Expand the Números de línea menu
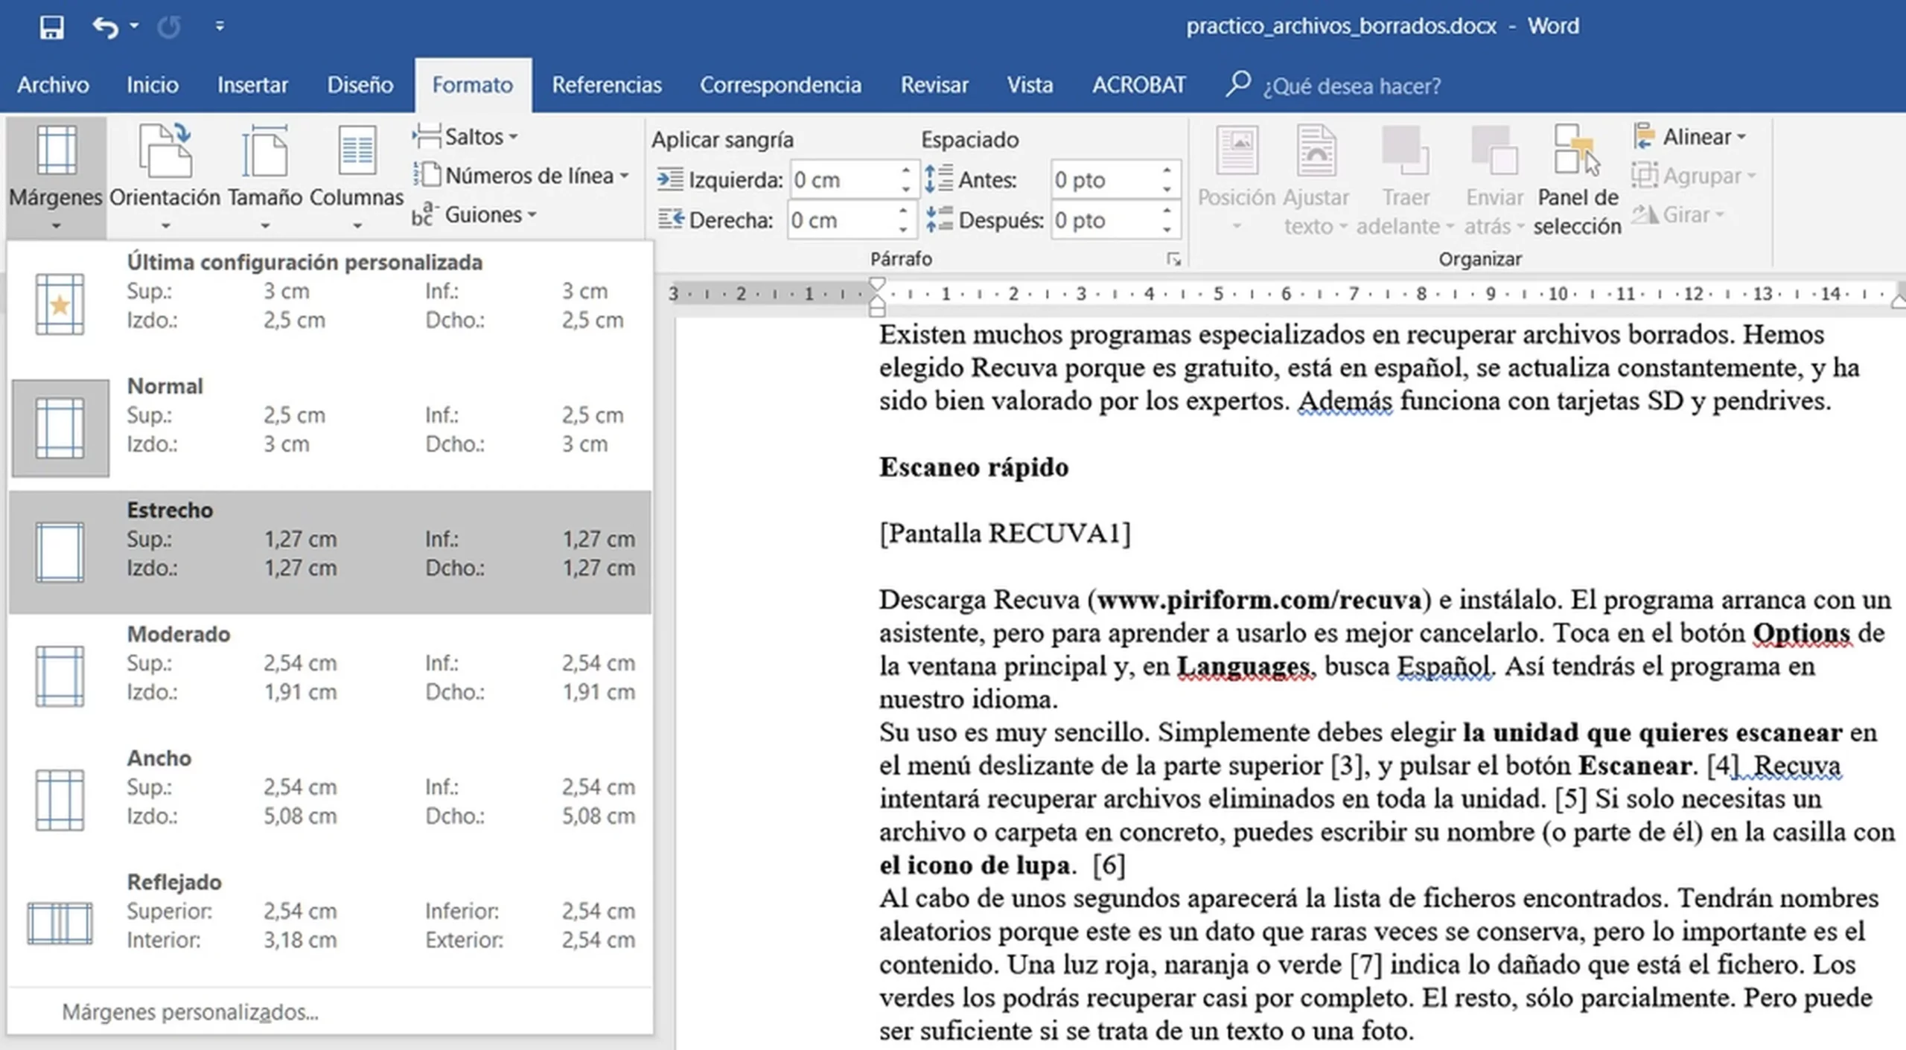The image size is (1906, 1050). [x=522, y=176]
